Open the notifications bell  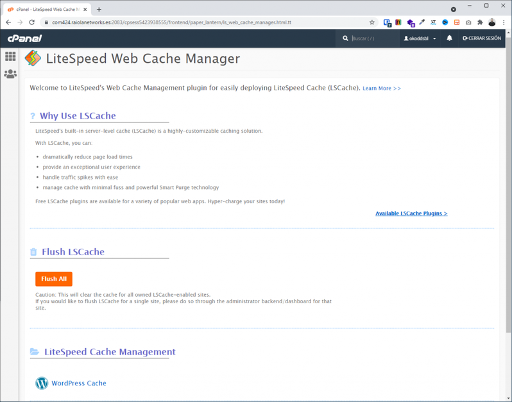(x=449, y=38)
